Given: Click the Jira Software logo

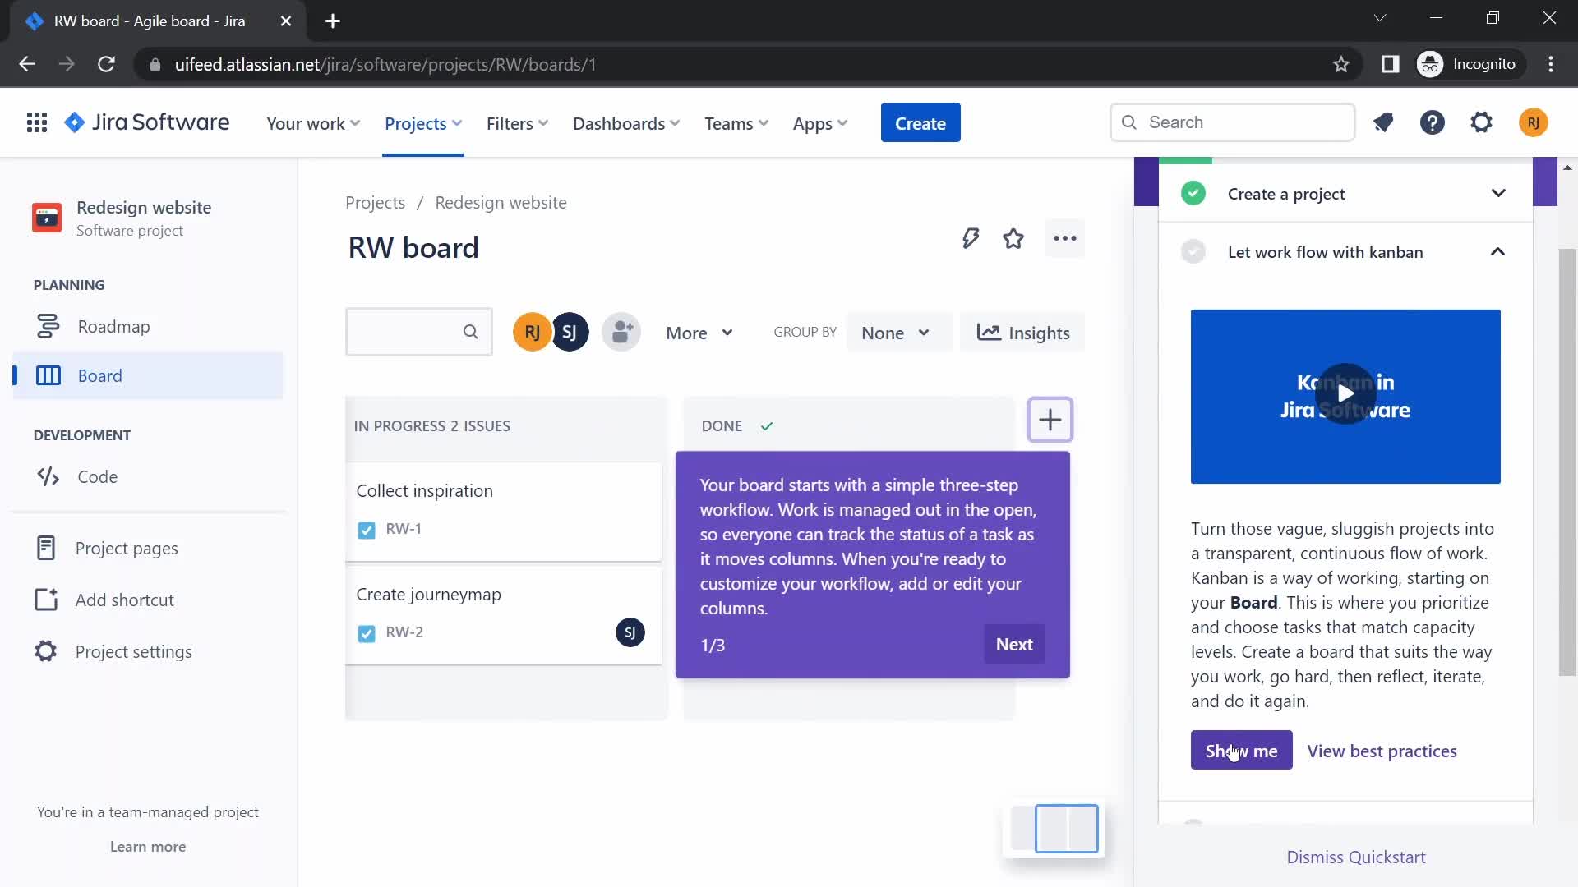Looking at the screenshot, I should 147,123.
